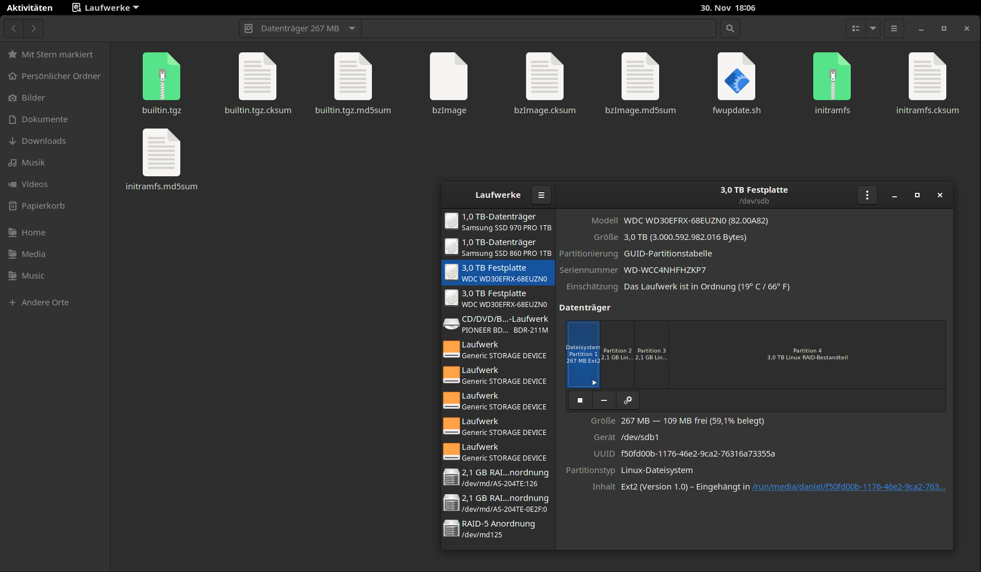Open partition options gear menu

627,400
